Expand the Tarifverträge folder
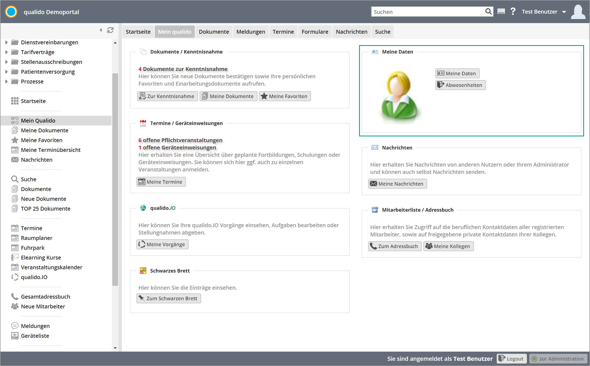Image resolution: width=590 pixels, height=366 pixels. tap(6, 52)
